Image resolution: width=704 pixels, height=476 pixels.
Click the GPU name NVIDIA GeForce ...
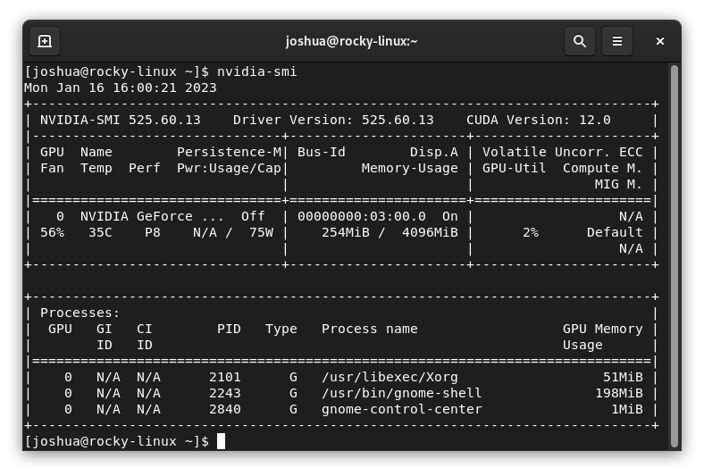tap(137, 216)
